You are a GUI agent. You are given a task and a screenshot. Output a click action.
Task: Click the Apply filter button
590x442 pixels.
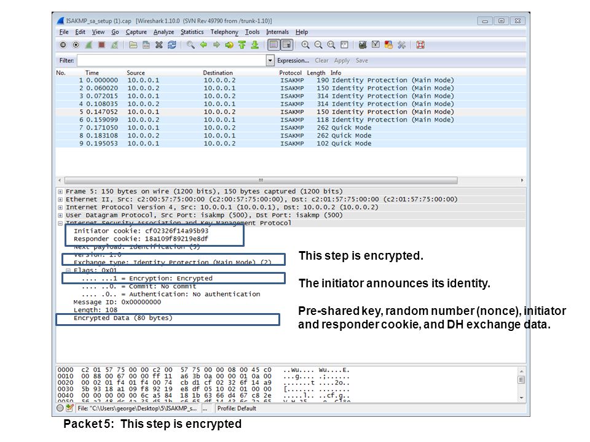coord(342,61)
